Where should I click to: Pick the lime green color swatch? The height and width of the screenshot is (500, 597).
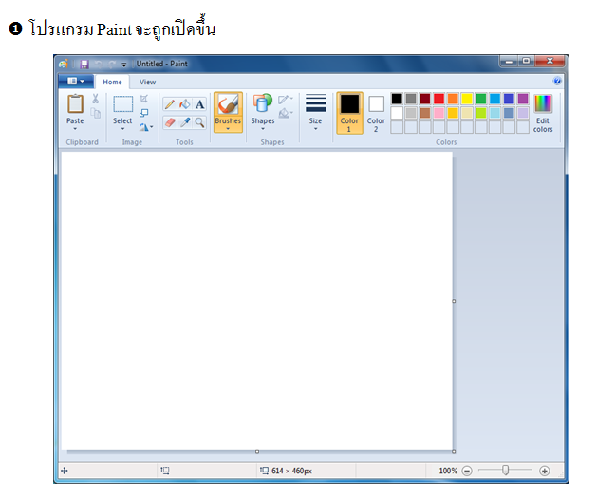pos(481,113)
